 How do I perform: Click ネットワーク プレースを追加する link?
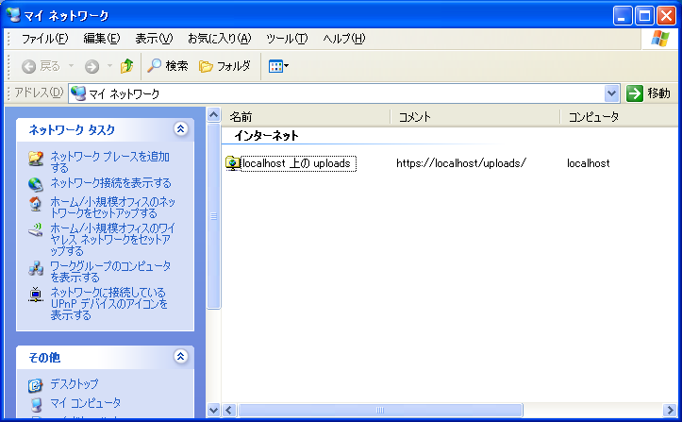click(x=110, y=162)
